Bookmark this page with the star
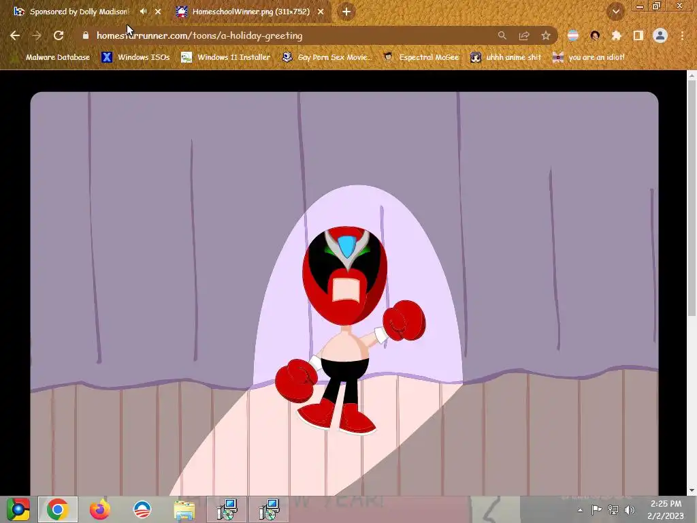The width and height of the screenshot is (697, 523). [546, 35]
